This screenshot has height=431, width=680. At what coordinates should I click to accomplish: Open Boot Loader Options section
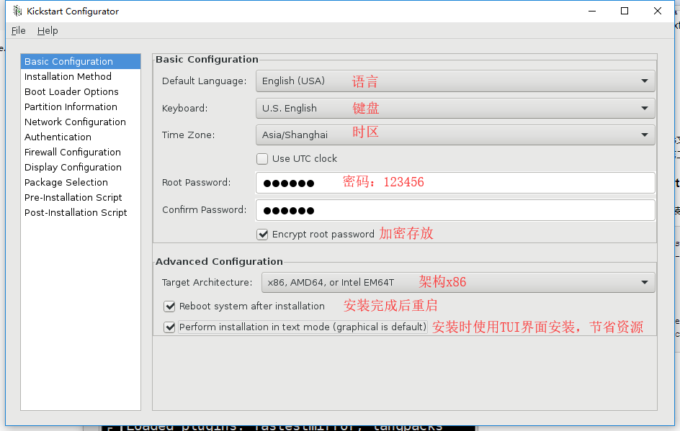(x=81, y=92)
